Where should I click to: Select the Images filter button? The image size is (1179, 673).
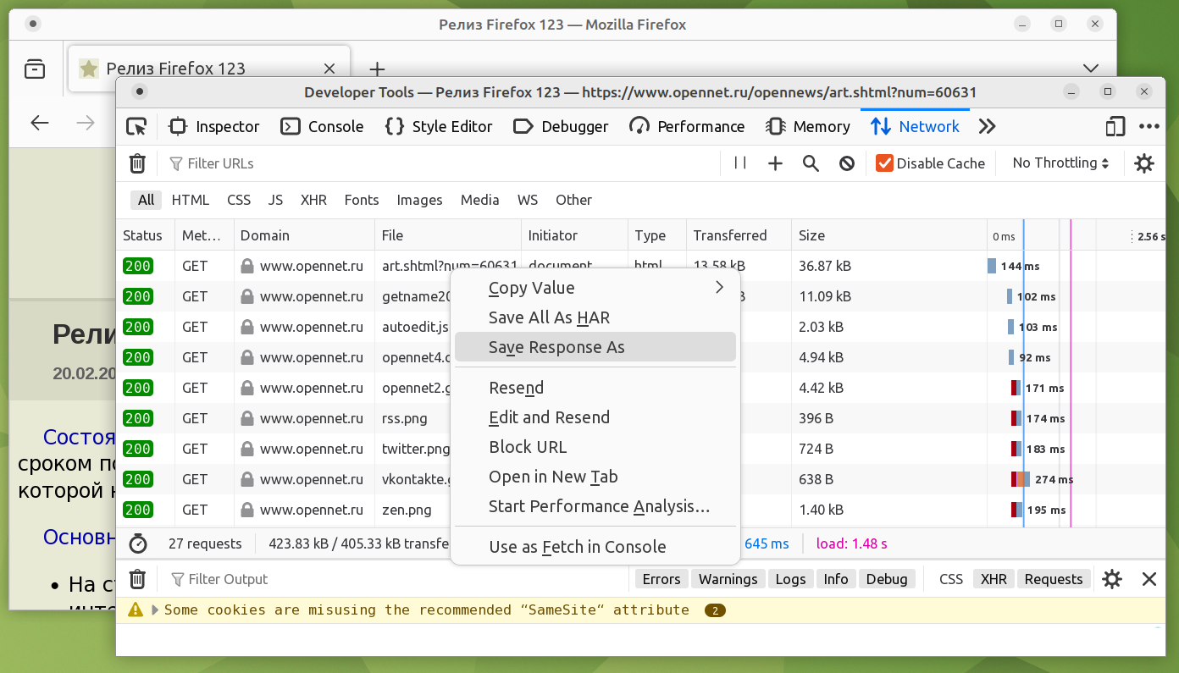[x=419, y=200]
